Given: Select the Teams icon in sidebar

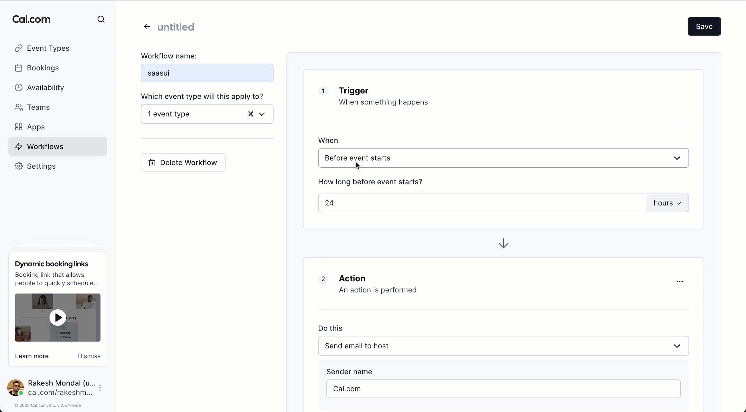Looking at the screenshot, I should tap(18, 107).
